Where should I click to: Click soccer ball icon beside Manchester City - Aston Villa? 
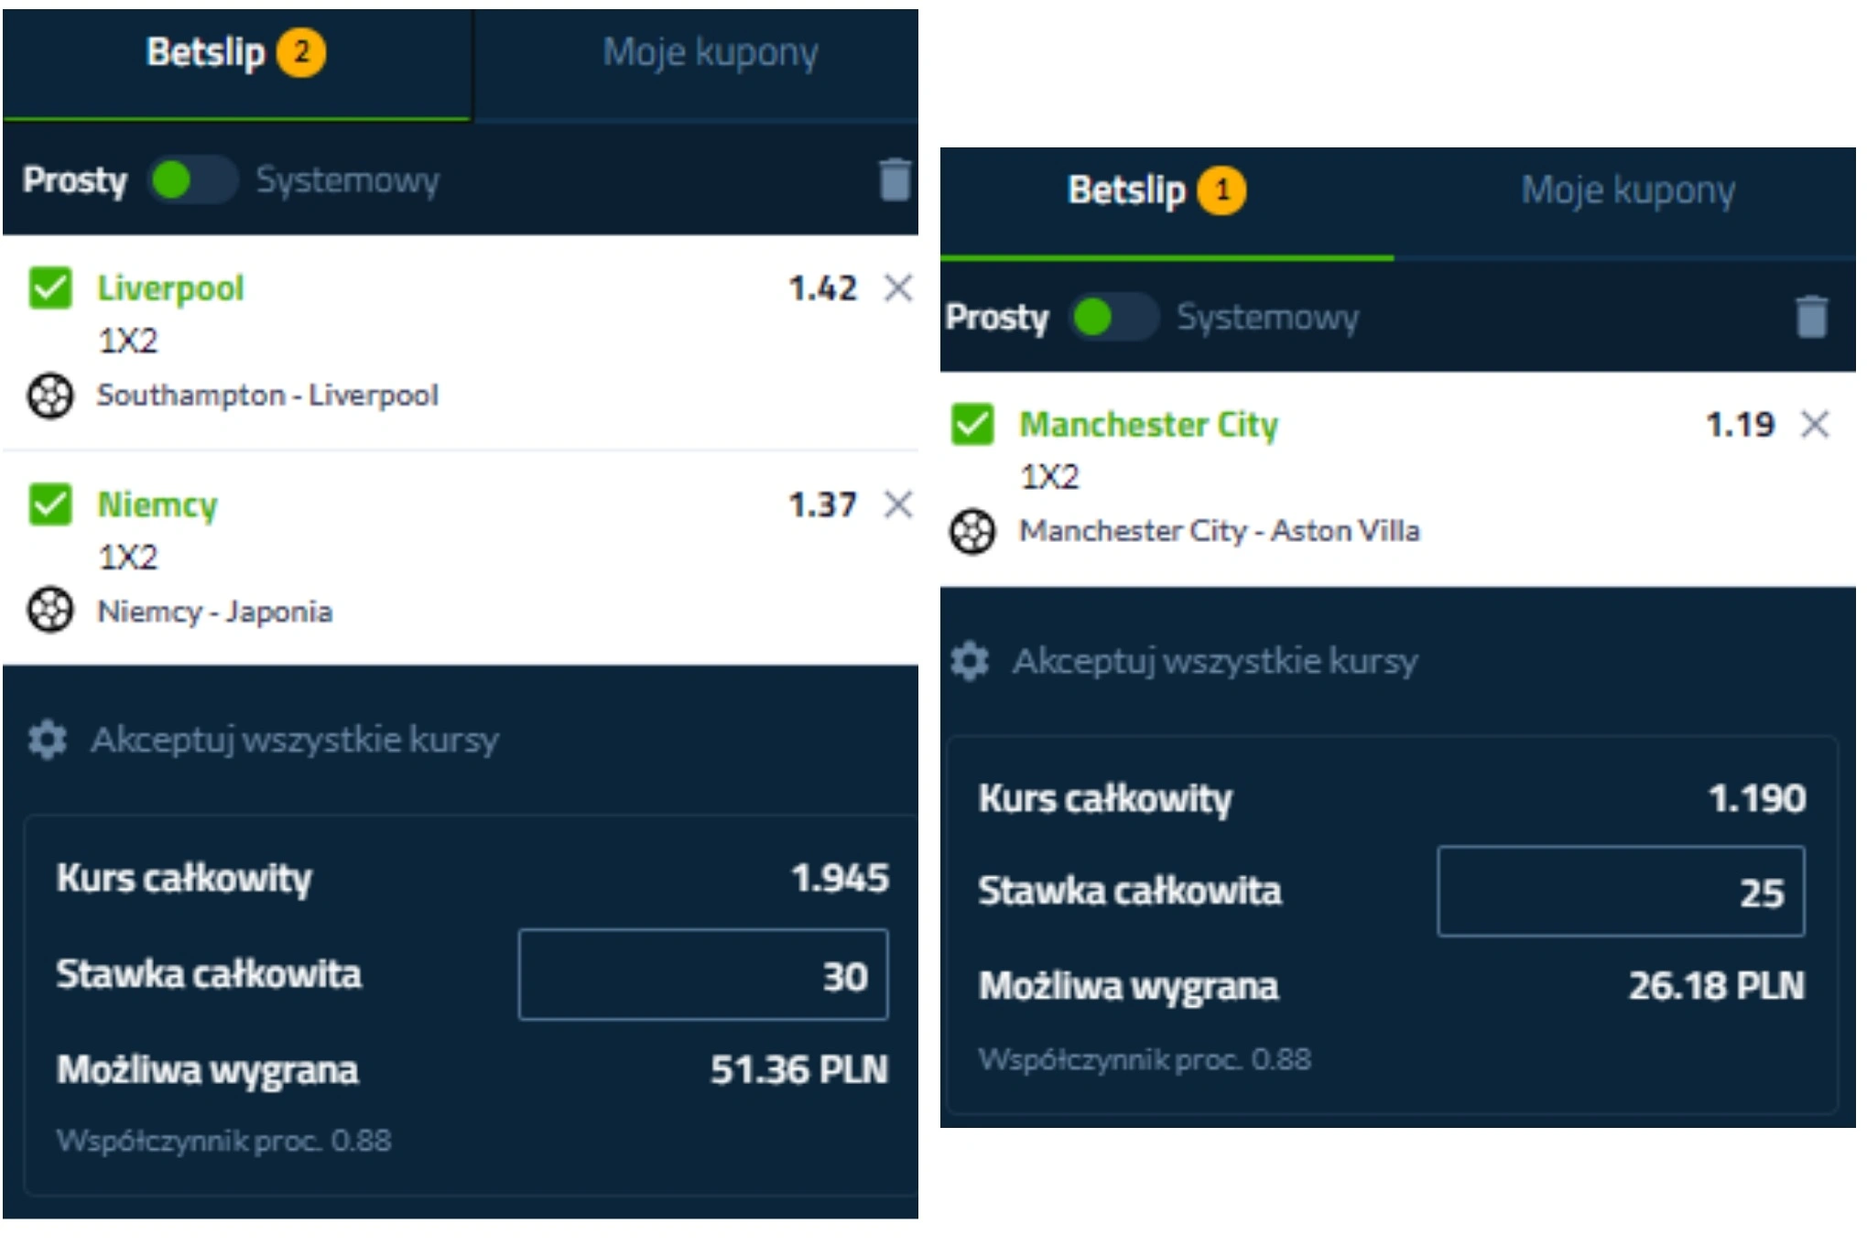[971, 532]
